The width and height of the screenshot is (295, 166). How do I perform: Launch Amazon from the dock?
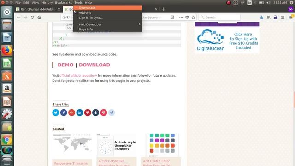(7, 89)
